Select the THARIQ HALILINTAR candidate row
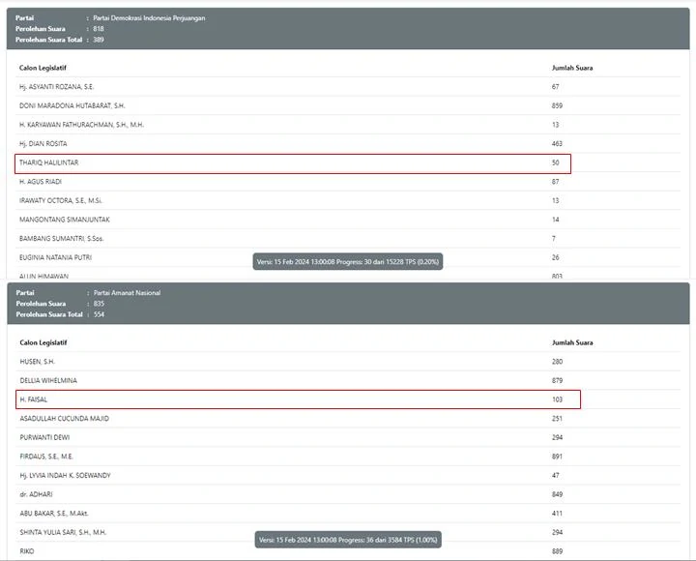Viewport: 696px width, 561px height. (x=293, y=163)
